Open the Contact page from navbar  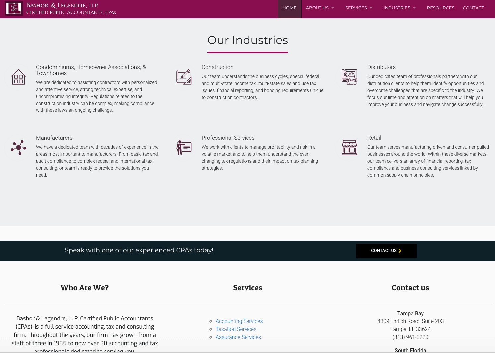pyautogui.click(x=473, y=8)
